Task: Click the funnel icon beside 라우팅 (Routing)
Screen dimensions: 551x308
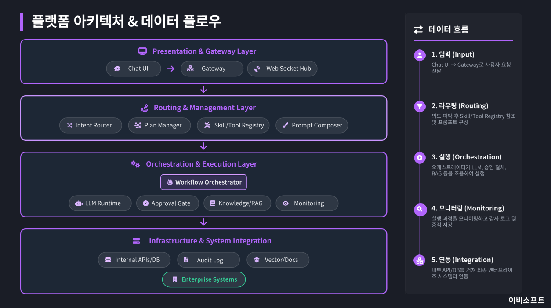Action: click(x=420, y=106)
